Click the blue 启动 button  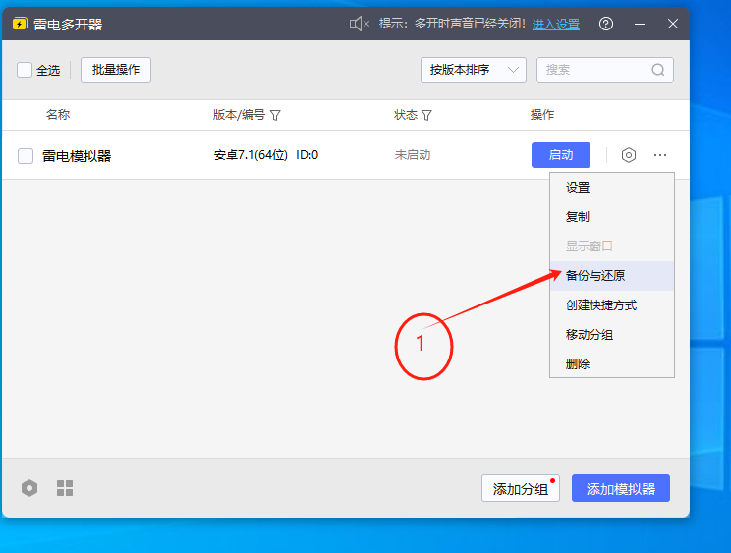pos(561,155)
